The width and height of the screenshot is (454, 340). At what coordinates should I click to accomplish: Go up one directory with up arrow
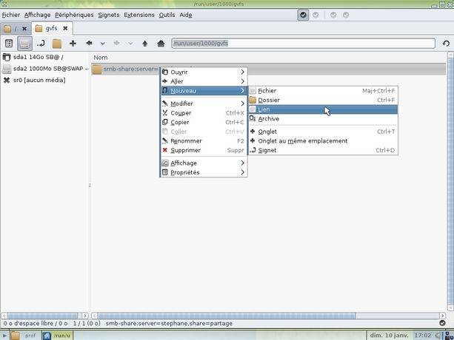tap(144, 44)
